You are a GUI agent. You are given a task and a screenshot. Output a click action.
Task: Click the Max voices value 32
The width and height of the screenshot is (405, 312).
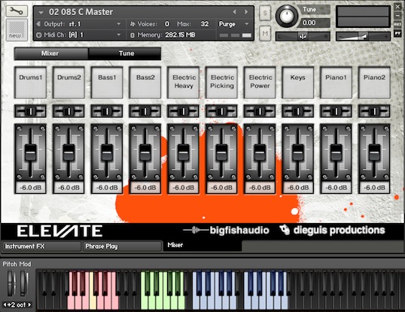pos(205,24)
